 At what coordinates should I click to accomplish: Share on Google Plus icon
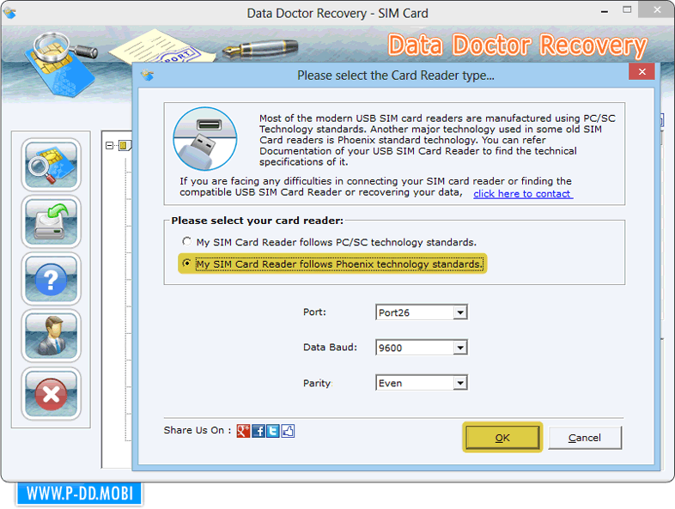(243, 431)
